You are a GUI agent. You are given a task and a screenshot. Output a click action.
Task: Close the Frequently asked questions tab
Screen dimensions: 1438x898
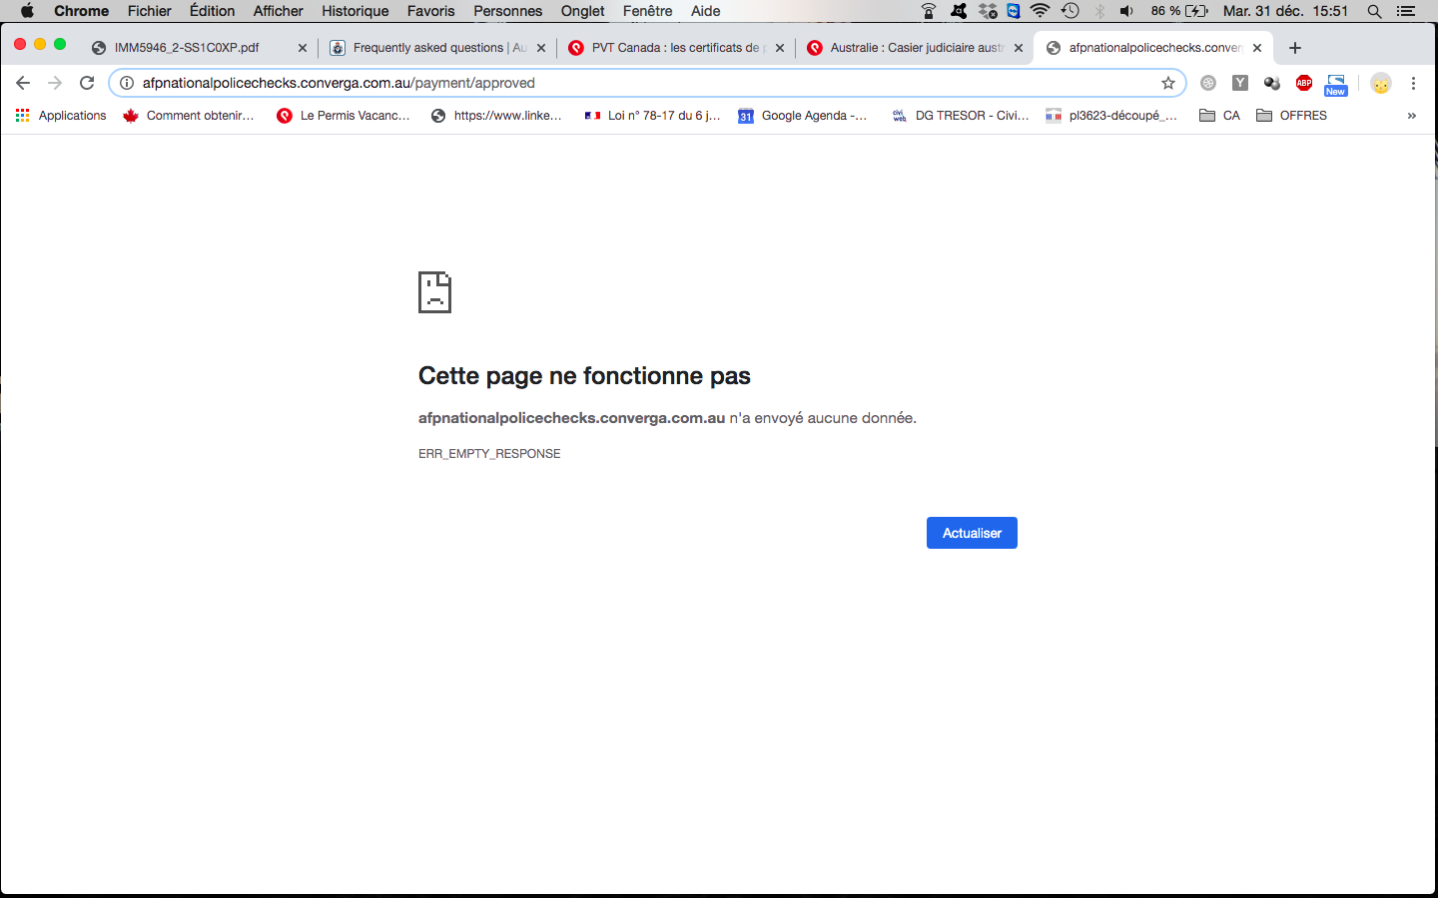click(541, 48)
